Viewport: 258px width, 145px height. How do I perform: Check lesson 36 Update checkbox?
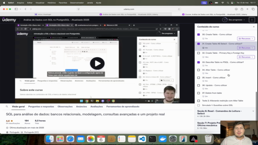pyautogui.click(x=198, y=85)
